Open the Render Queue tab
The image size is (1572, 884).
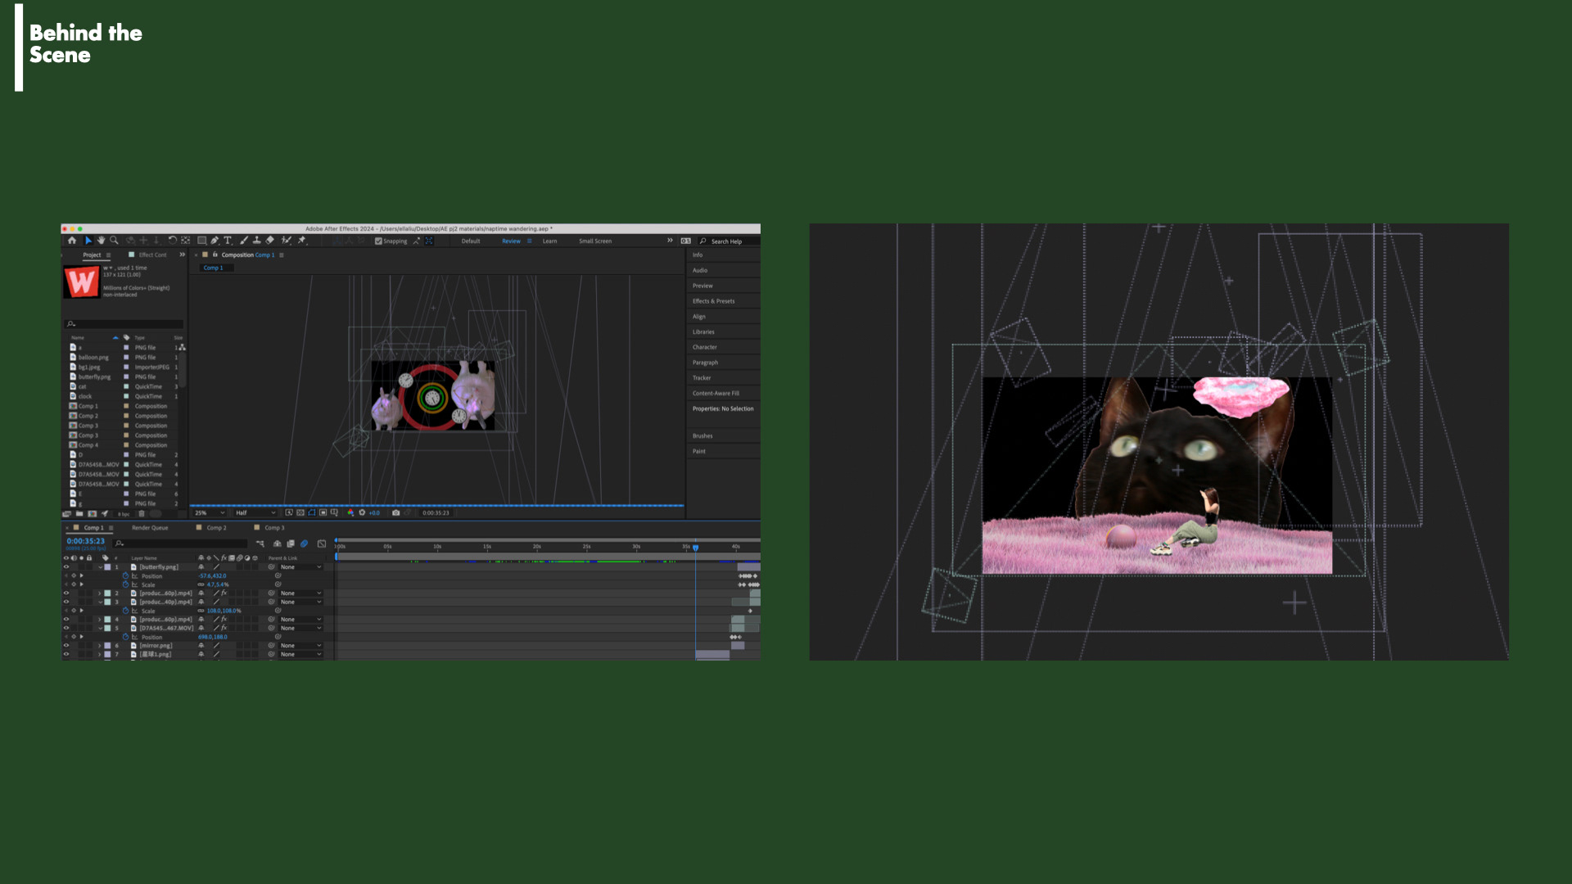coord(150,528)
